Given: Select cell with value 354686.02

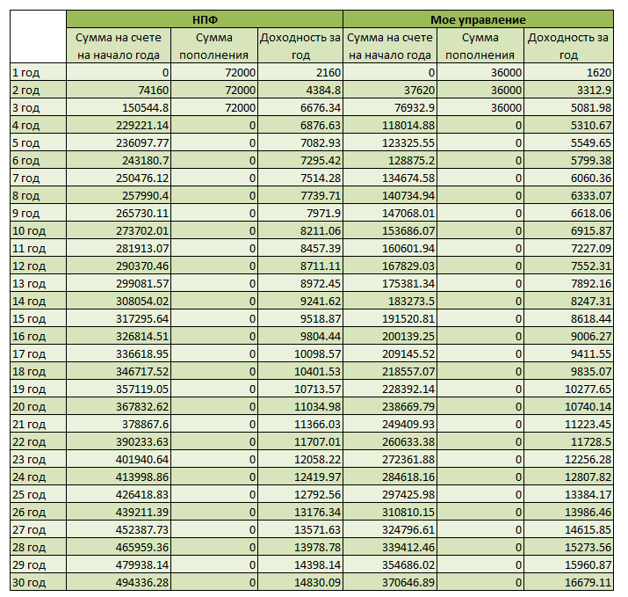Looking at the screenshot, I should pyautogui.click(x=390, y=564).
